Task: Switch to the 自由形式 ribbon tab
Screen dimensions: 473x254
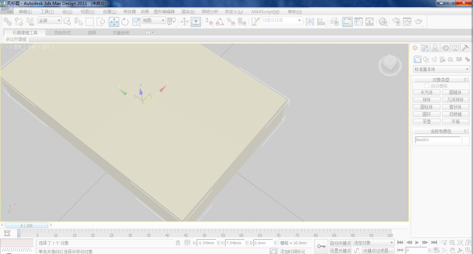Action: pos(63,33)
